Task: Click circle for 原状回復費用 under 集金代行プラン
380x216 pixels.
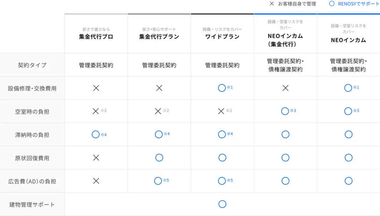Action: tap(159, 157)
